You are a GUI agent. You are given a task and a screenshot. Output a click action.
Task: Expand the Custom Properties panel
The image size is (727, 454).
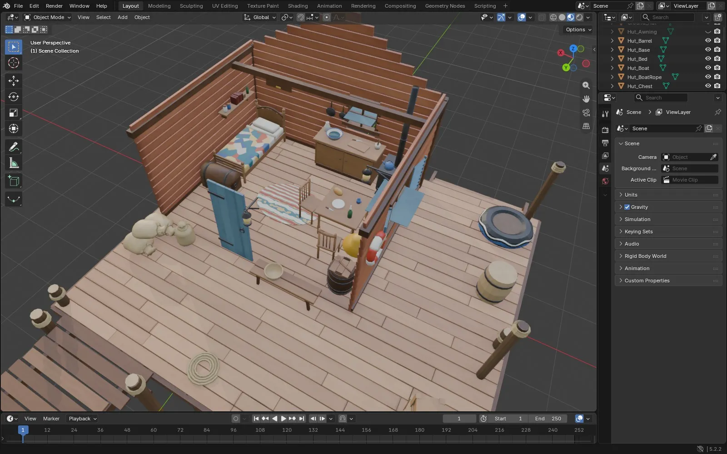click(x=668, y=281)
